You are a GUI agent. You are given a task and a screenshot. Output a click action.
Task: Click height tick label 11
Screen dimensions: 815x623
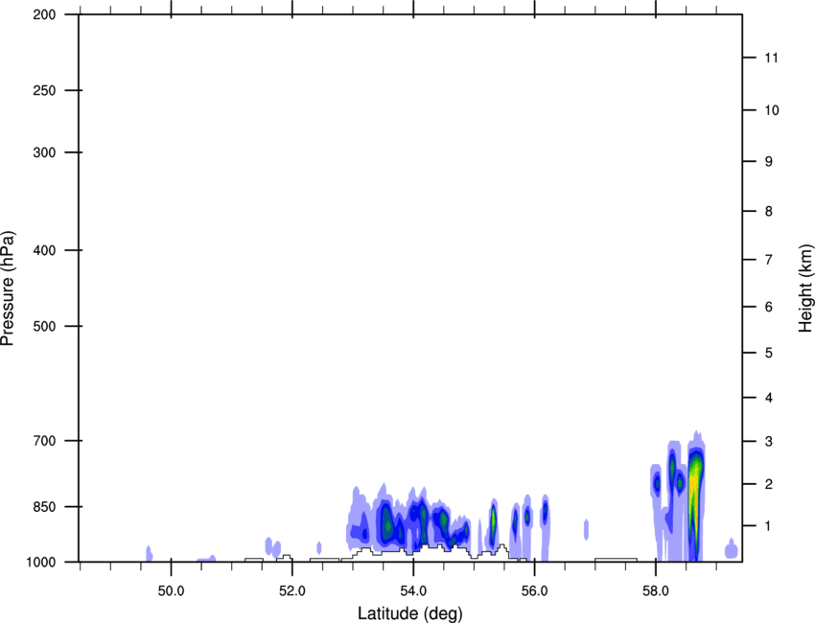[771, 58]
